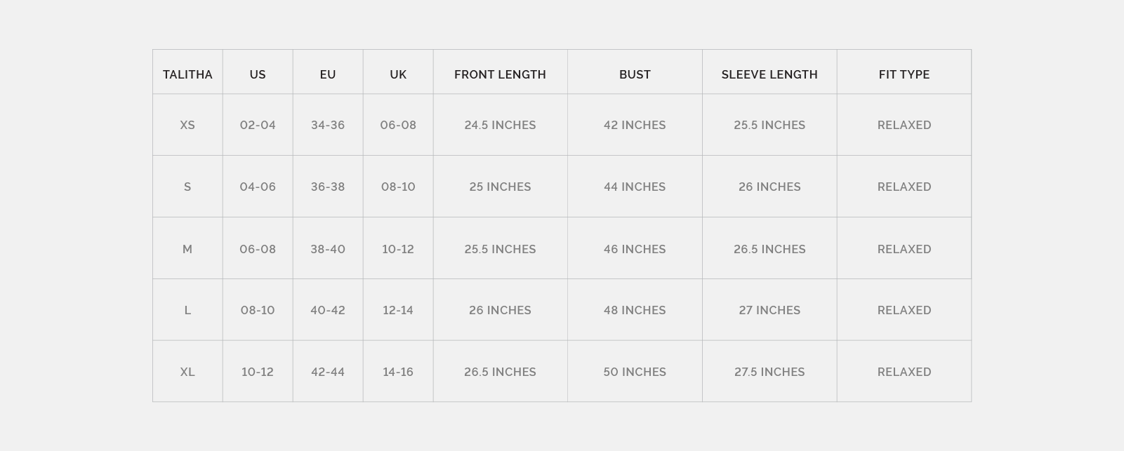The image size is (1124, 451).
Task: Click the 27 INCHES sleeve length cell
Action: (x=769, y=310)
